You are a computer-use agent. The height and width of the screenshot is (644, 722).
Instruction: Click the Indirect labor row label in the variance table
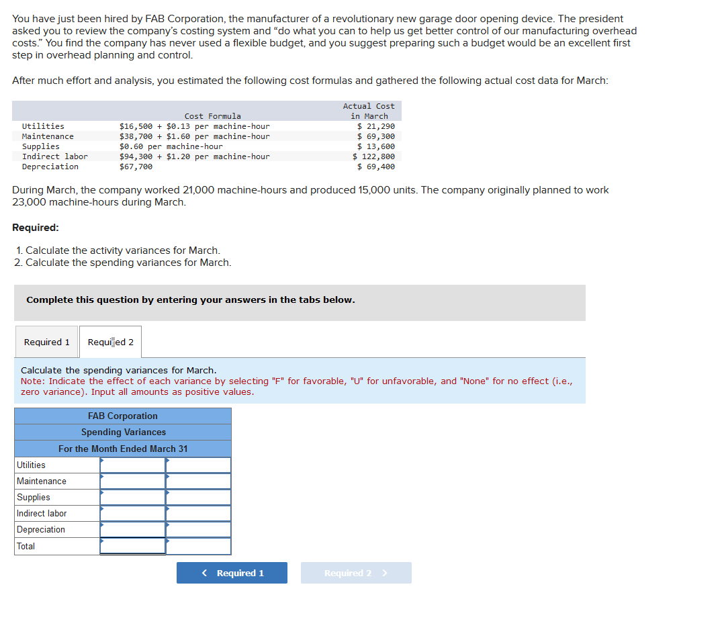click(x=42, y=513)
